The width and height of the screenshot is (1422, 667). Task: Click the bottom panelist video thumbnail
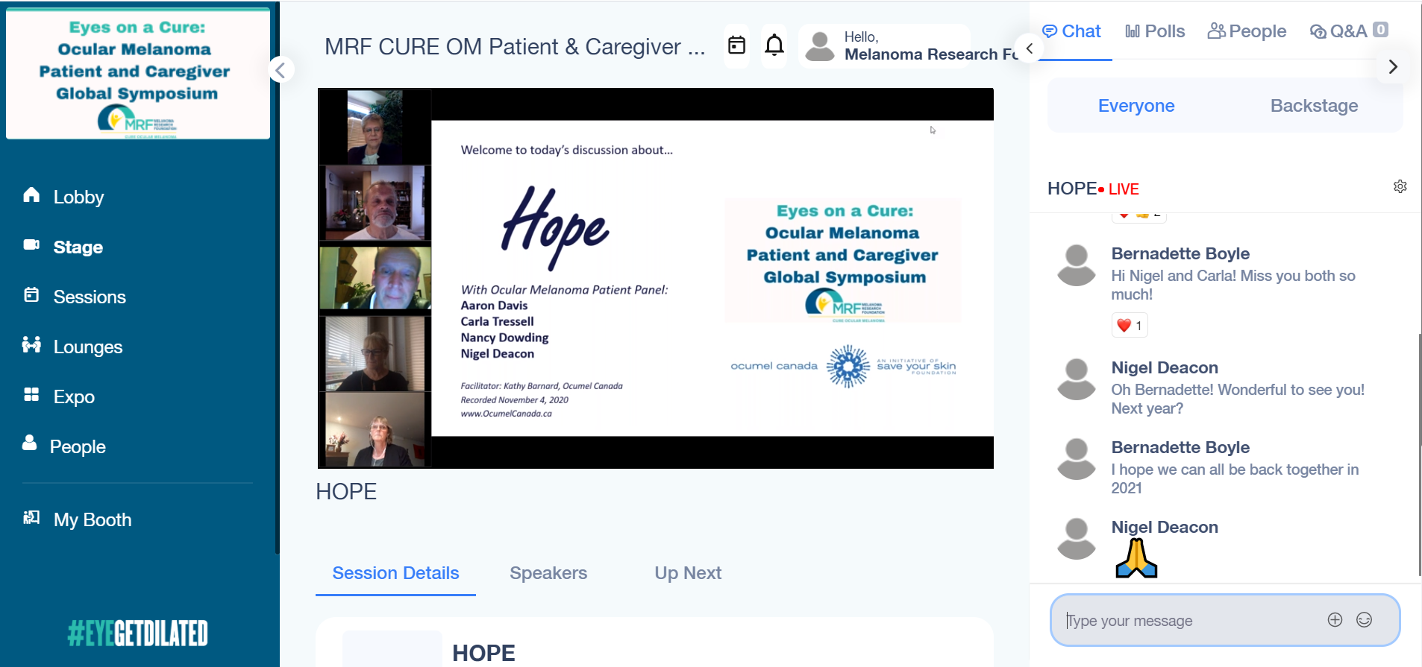375,430
